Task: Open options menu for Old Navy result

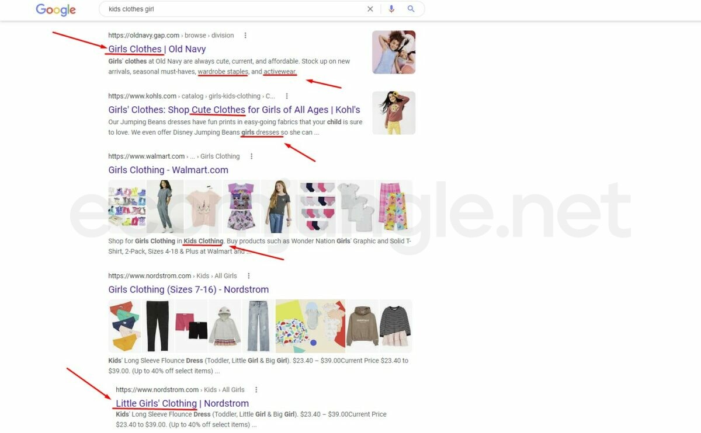Action: (x=245, y=36)
